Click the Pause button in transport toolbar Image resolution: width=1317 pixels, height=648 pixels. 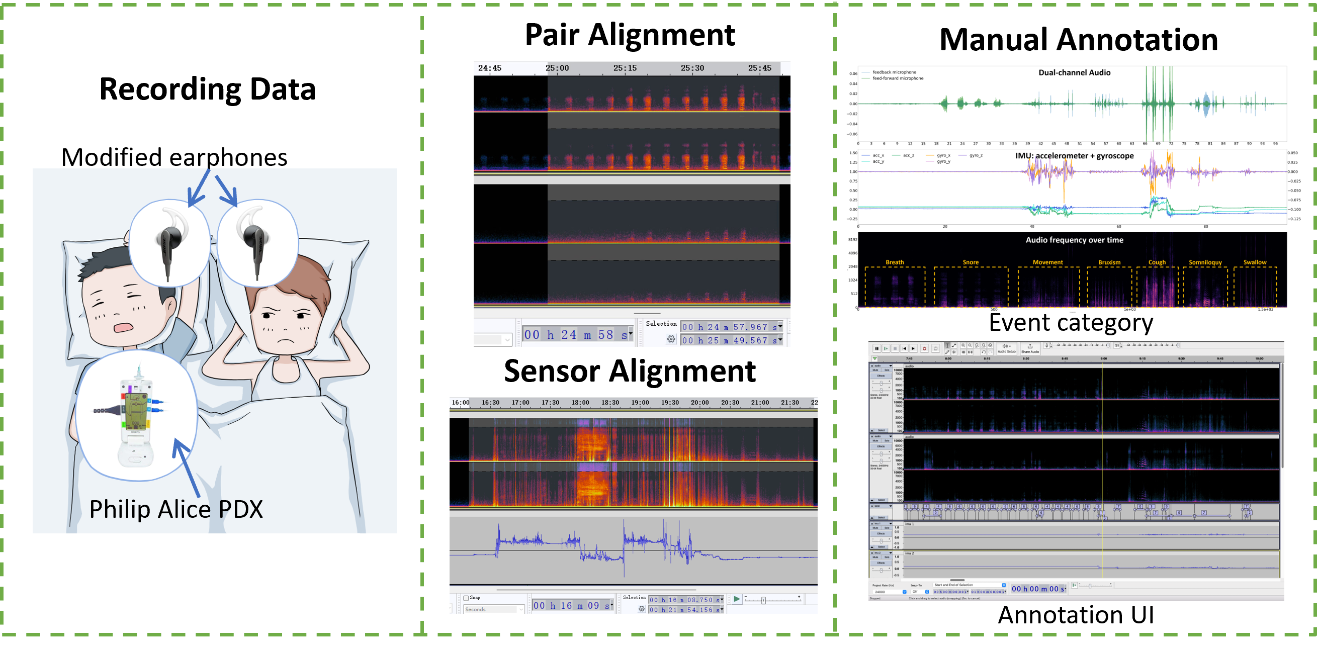[x=877, y=348]
